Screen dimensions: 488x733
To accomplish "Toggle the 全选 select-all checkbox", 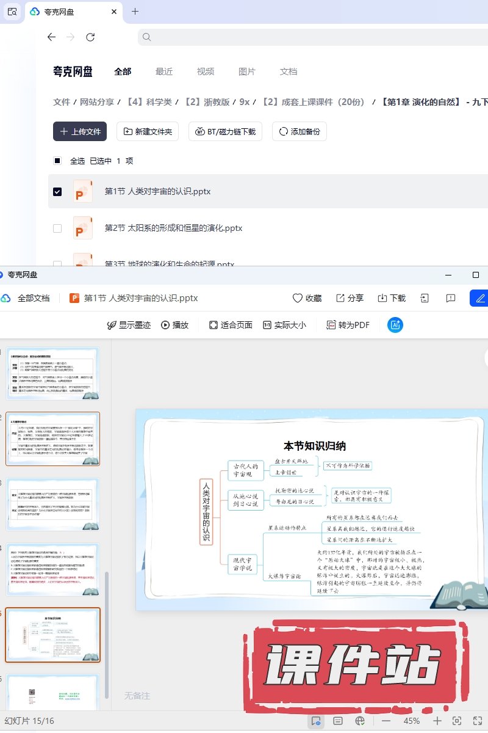I will point(57,161).
